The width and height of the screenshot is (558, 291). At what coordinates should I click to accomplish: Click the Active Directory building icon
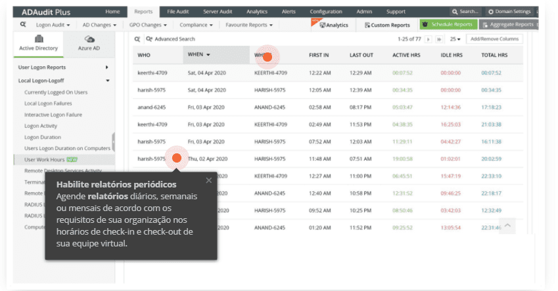tap(38, 39)
